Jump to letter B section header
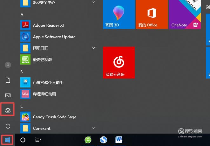Image resolution: width=210 pixels, height=146 pixels. [x=22, y=72]
